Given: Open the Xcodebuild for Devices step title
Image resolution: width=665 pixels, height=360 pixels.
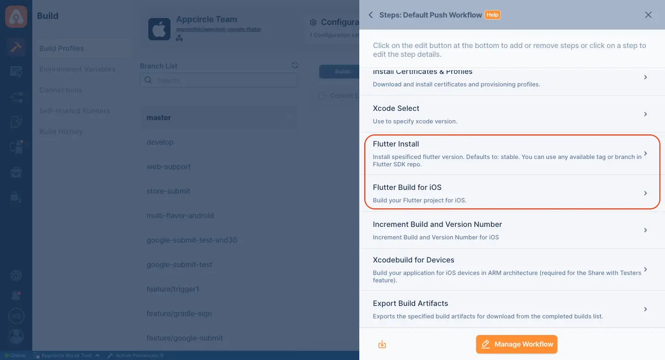Looking at the screenshot, I should (414, 260).
